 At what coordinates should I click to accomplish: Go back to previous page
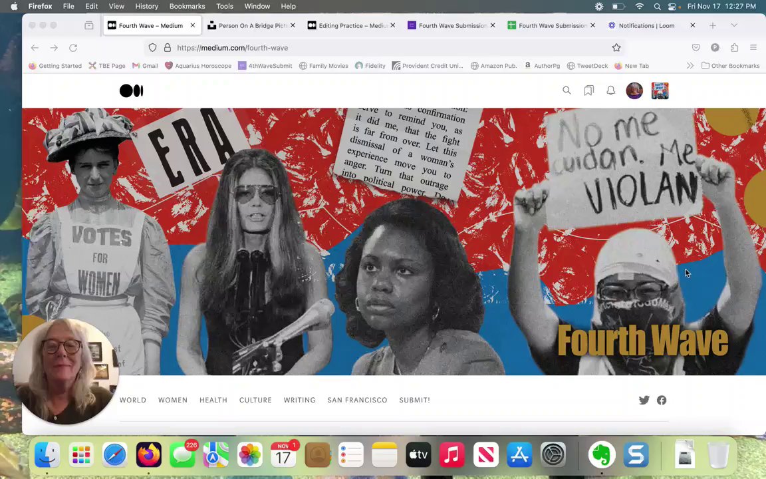(x=35, y=47)
